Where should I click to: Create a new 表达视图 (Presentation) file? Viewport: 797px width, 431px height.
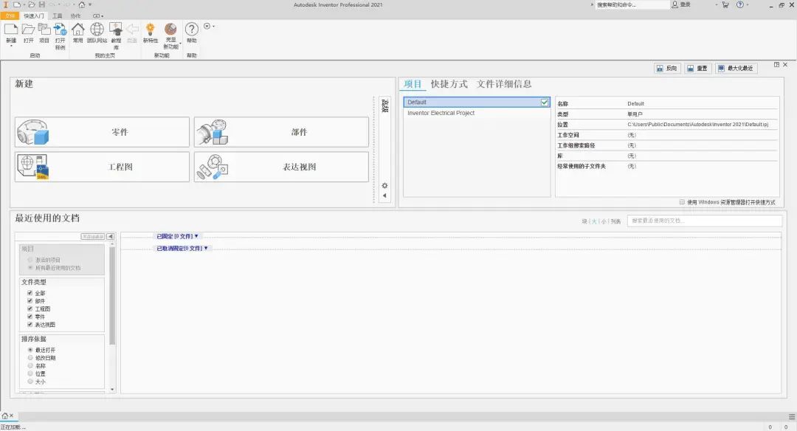[281, 167]
